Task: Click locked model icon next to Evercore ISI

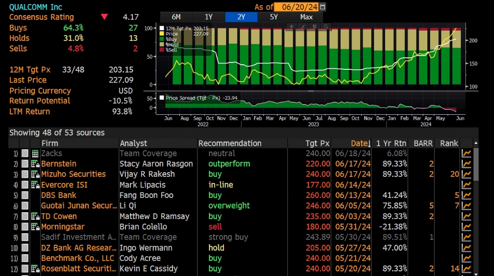Action: [x=35, y=185]
